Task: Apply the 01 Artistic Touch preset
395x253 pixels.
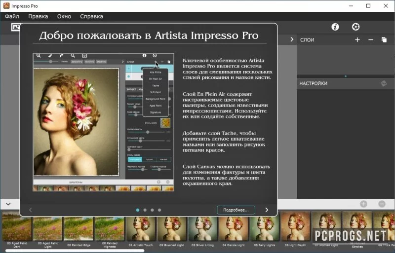Action: 141,229
